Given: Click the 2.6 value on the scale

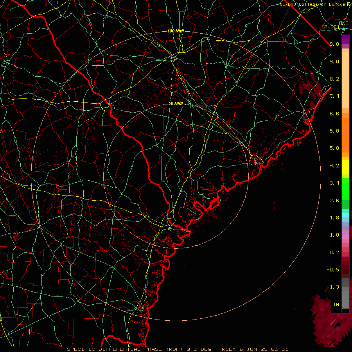Looking at the screenshot, I should (334, 201).
